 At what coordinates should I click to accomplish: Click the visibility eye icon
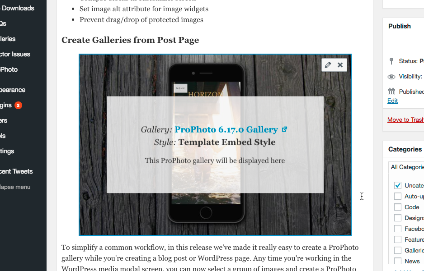tap(391, 77)
